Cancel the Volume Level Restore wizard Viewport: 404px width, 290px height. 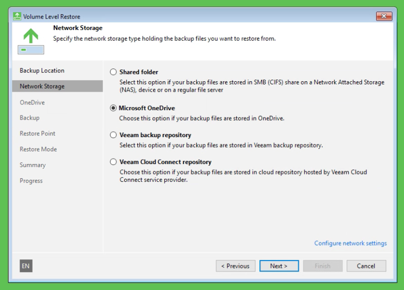click(x=366, y=266)
